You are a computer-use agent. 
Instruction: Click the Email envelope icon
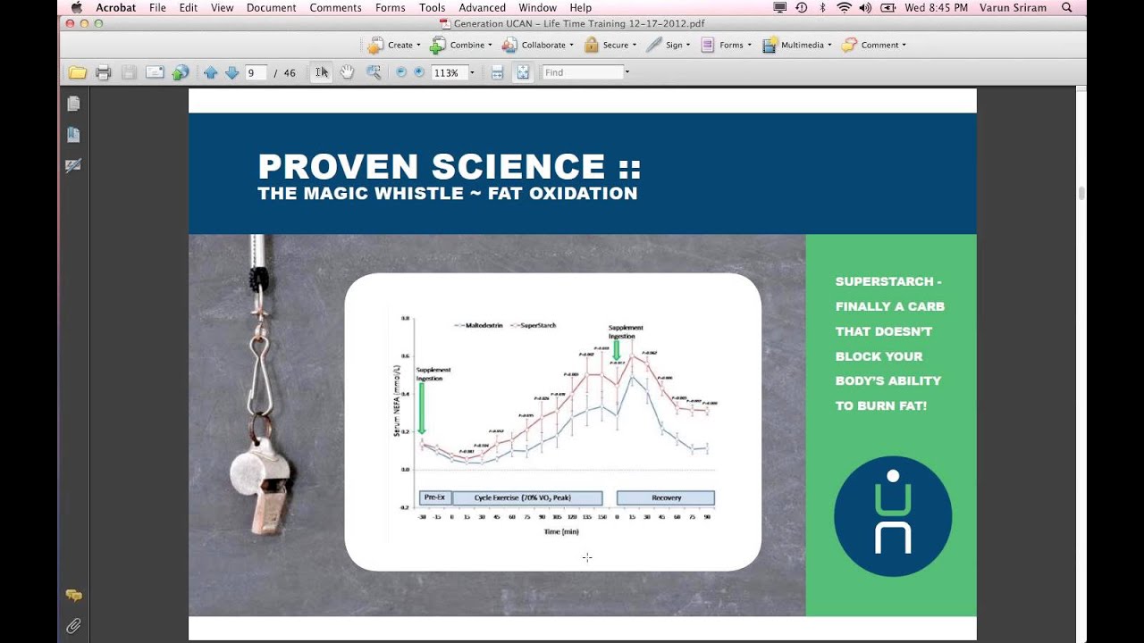[x=155, y=72]
